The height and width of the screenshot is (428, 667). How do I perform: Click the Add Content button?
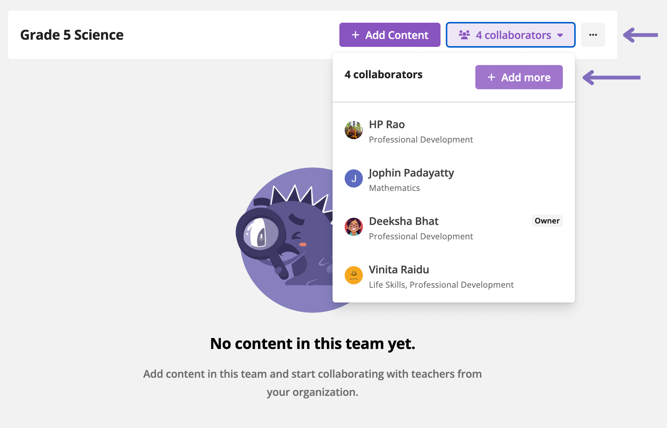[390, 35]
